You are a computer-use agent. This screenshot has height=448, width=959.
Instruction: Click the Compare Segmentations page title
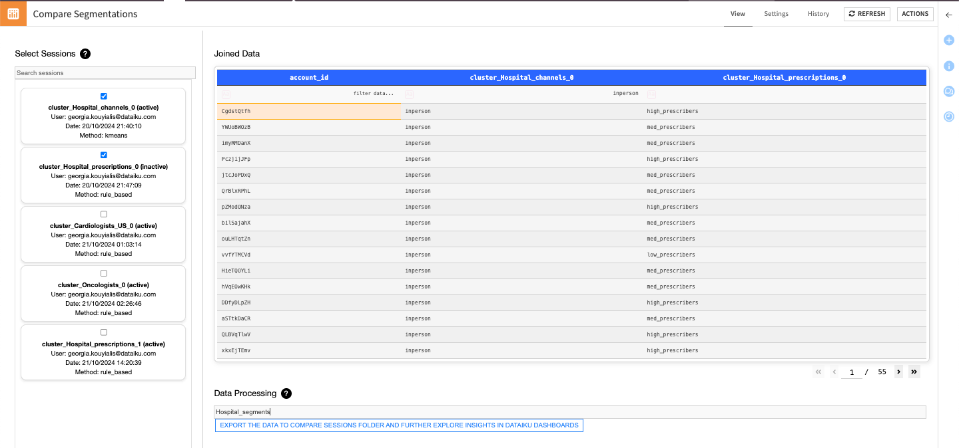tap(85, 14)
